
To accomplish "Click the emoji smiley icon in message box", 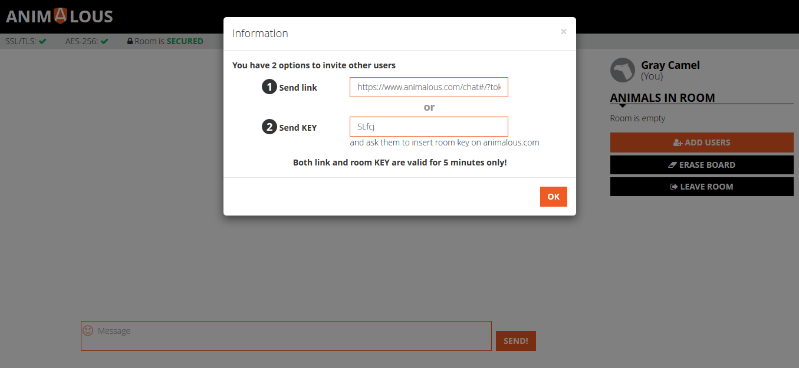I will tap(88, 331).
